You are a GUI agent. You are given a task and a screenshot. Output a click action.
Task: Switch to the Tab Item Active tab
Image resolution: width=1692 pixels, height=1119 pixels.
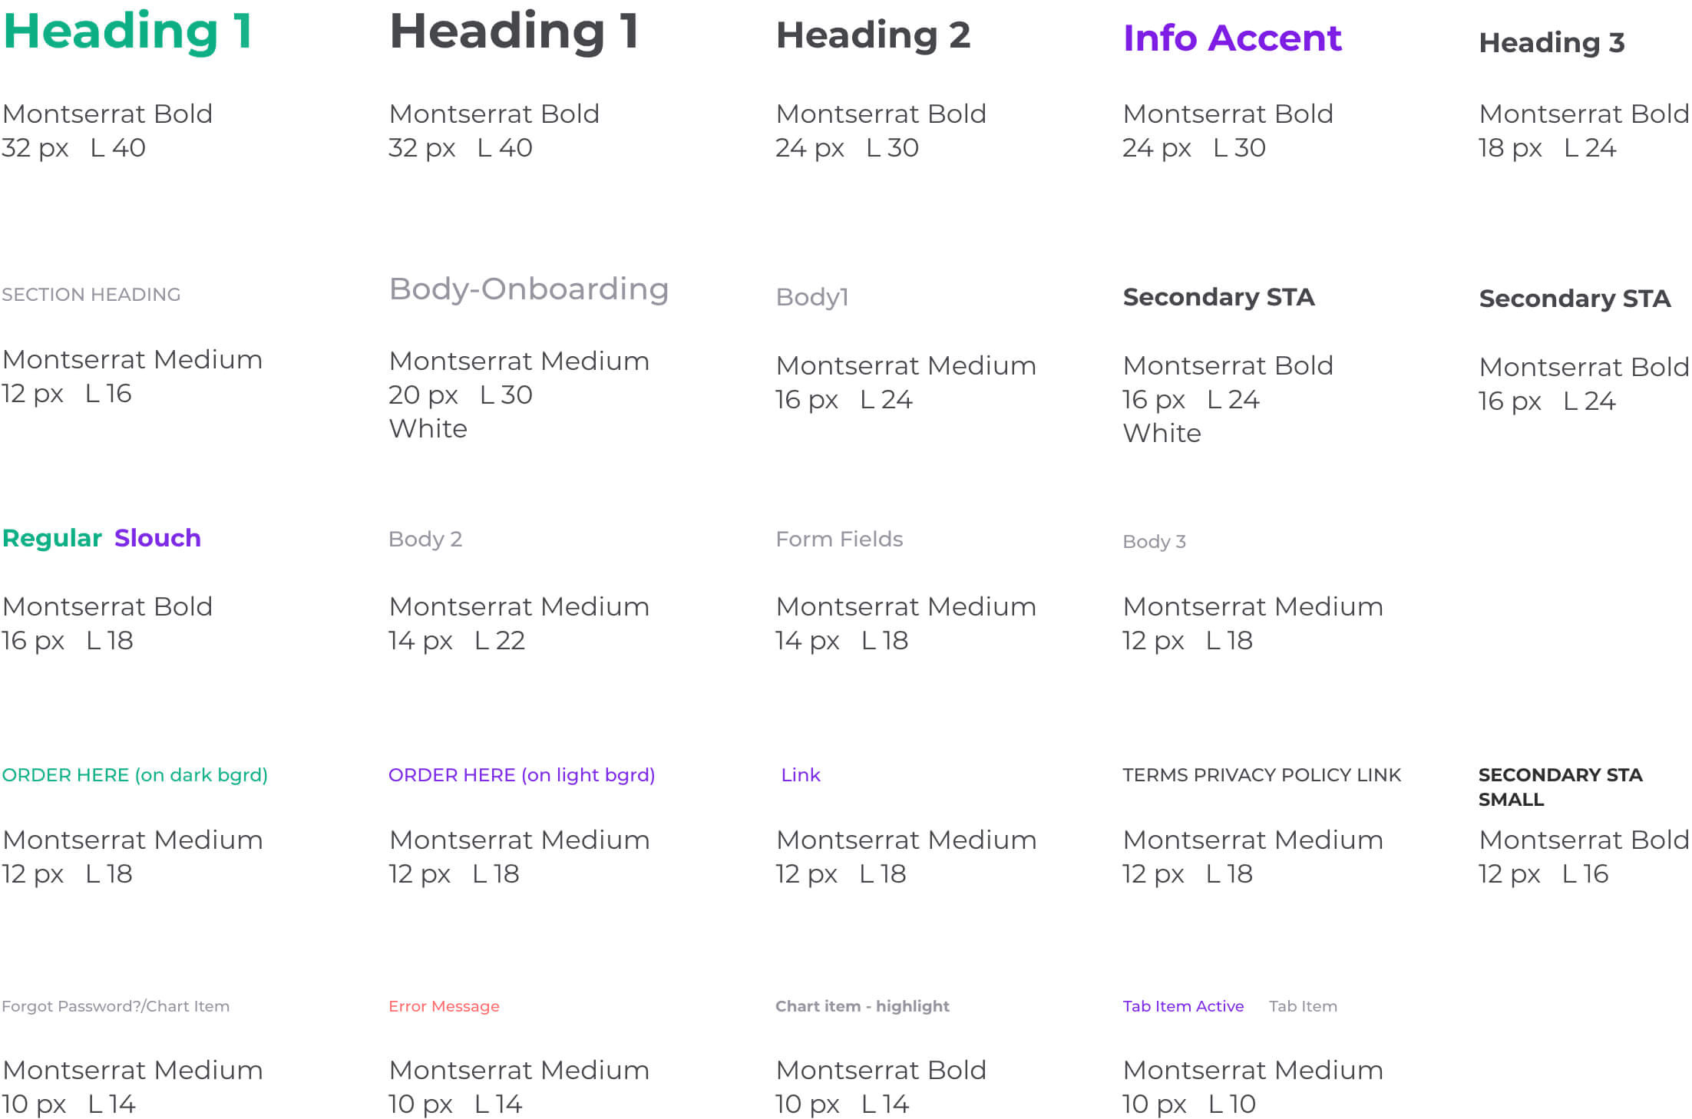coord(1183,1006)
